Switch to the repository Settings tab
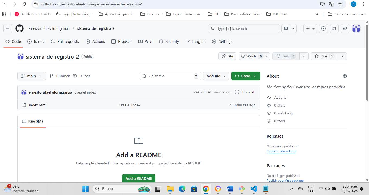 point(222,41)
